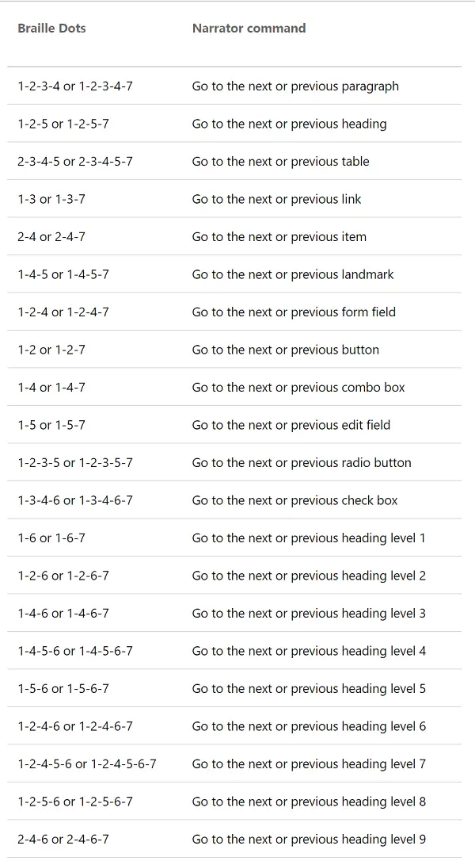Click 'Go to the next or previous landmark'
The width and height of the screenshot is (475, 861).
(x=293, y=274)
